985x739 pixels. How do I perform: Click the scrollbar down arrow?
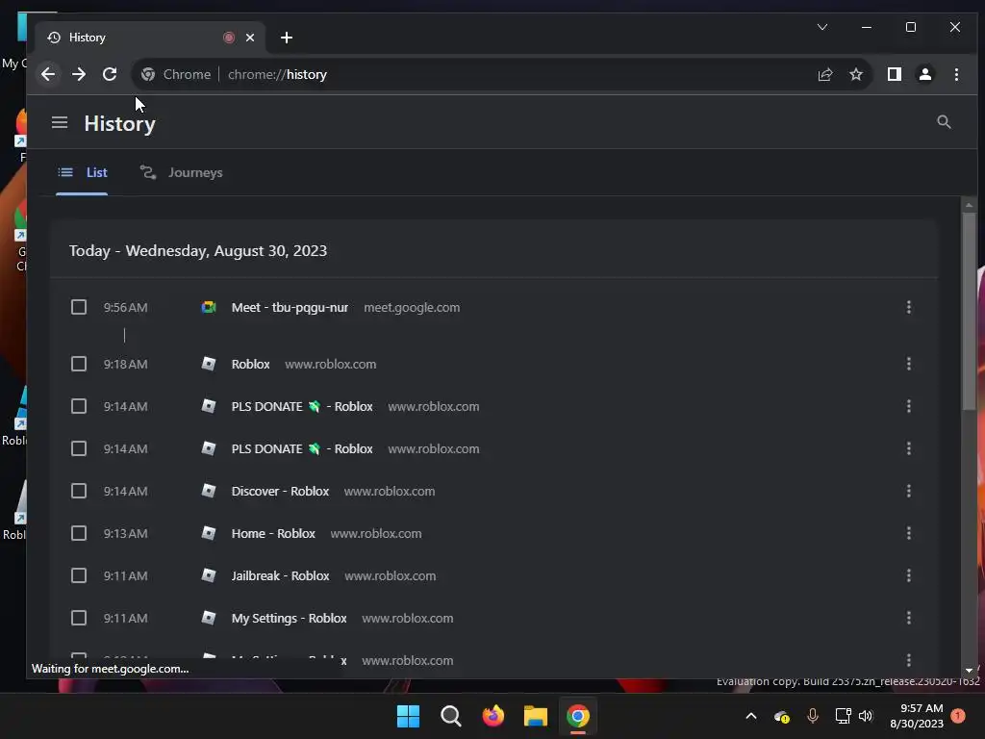[x=969, y=671]
